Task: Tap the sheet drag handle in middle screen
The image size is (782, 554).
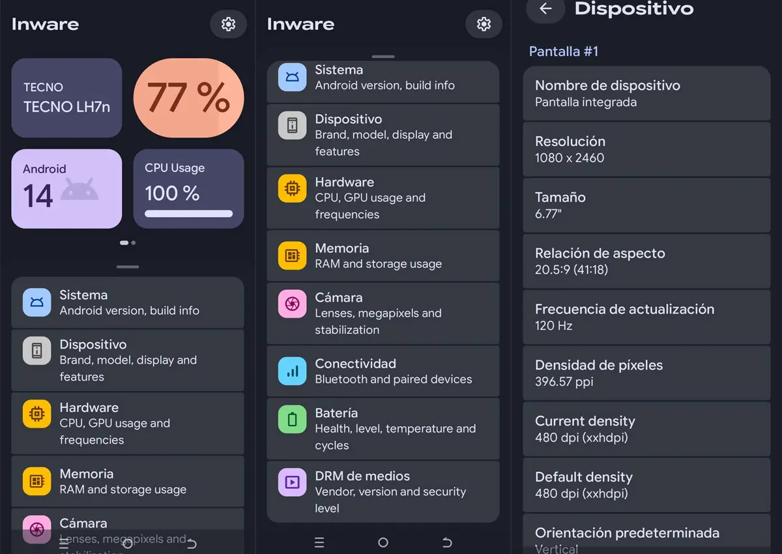Action: pyautogui.click(x=383, y=57)
